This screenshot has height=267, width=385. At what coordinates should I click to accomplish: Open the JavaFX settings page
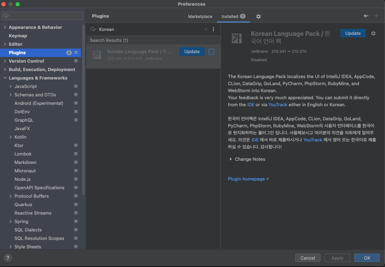tap(22, 128)
